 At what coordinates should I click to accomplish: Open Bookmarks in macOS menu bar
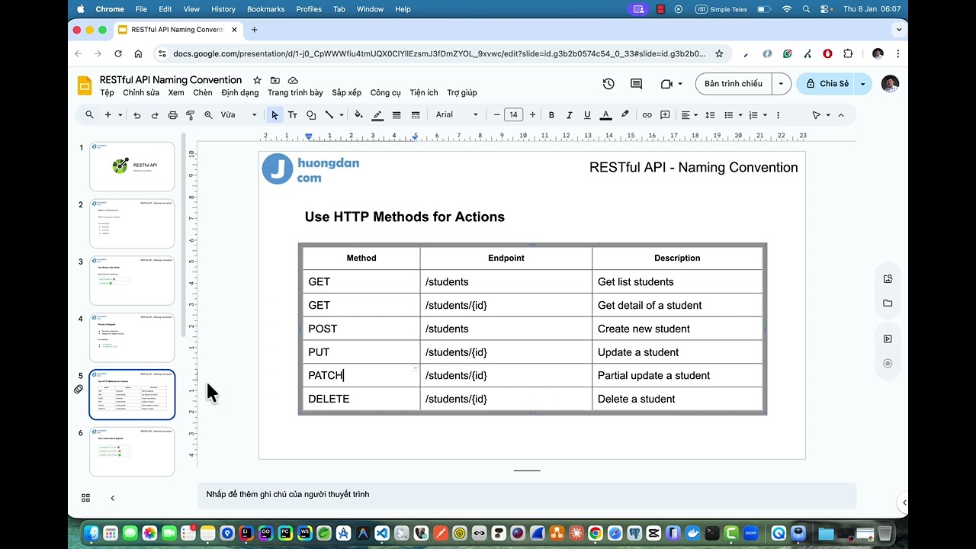(x=265, y=9)
